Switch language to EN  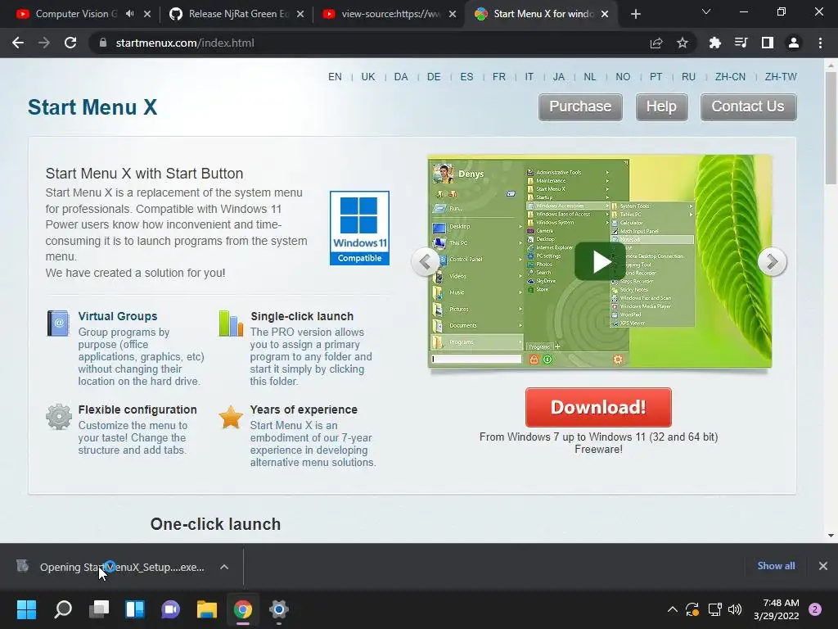[x=335, y=76]
